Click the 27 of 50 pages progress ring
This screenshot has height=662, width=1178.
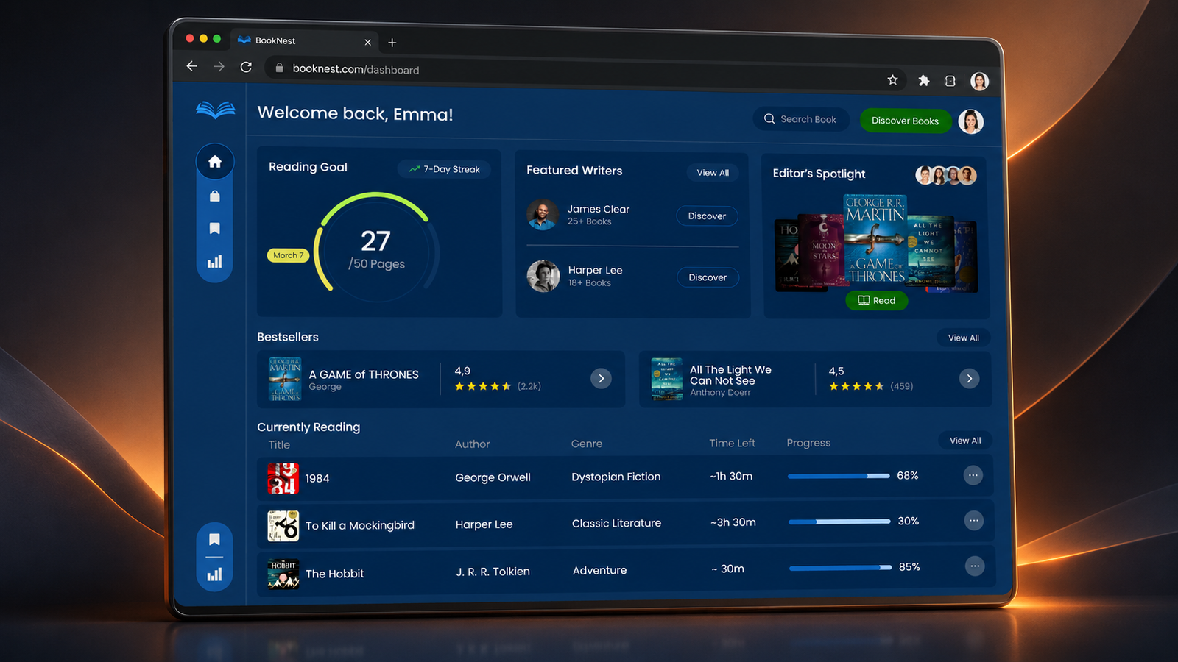[x=376, y=248]
